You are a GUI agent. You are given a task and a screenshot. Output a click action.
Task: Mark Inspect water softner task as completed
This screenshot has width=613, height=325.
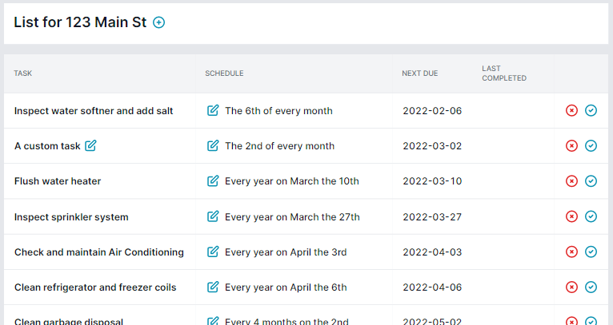point(591,111)
